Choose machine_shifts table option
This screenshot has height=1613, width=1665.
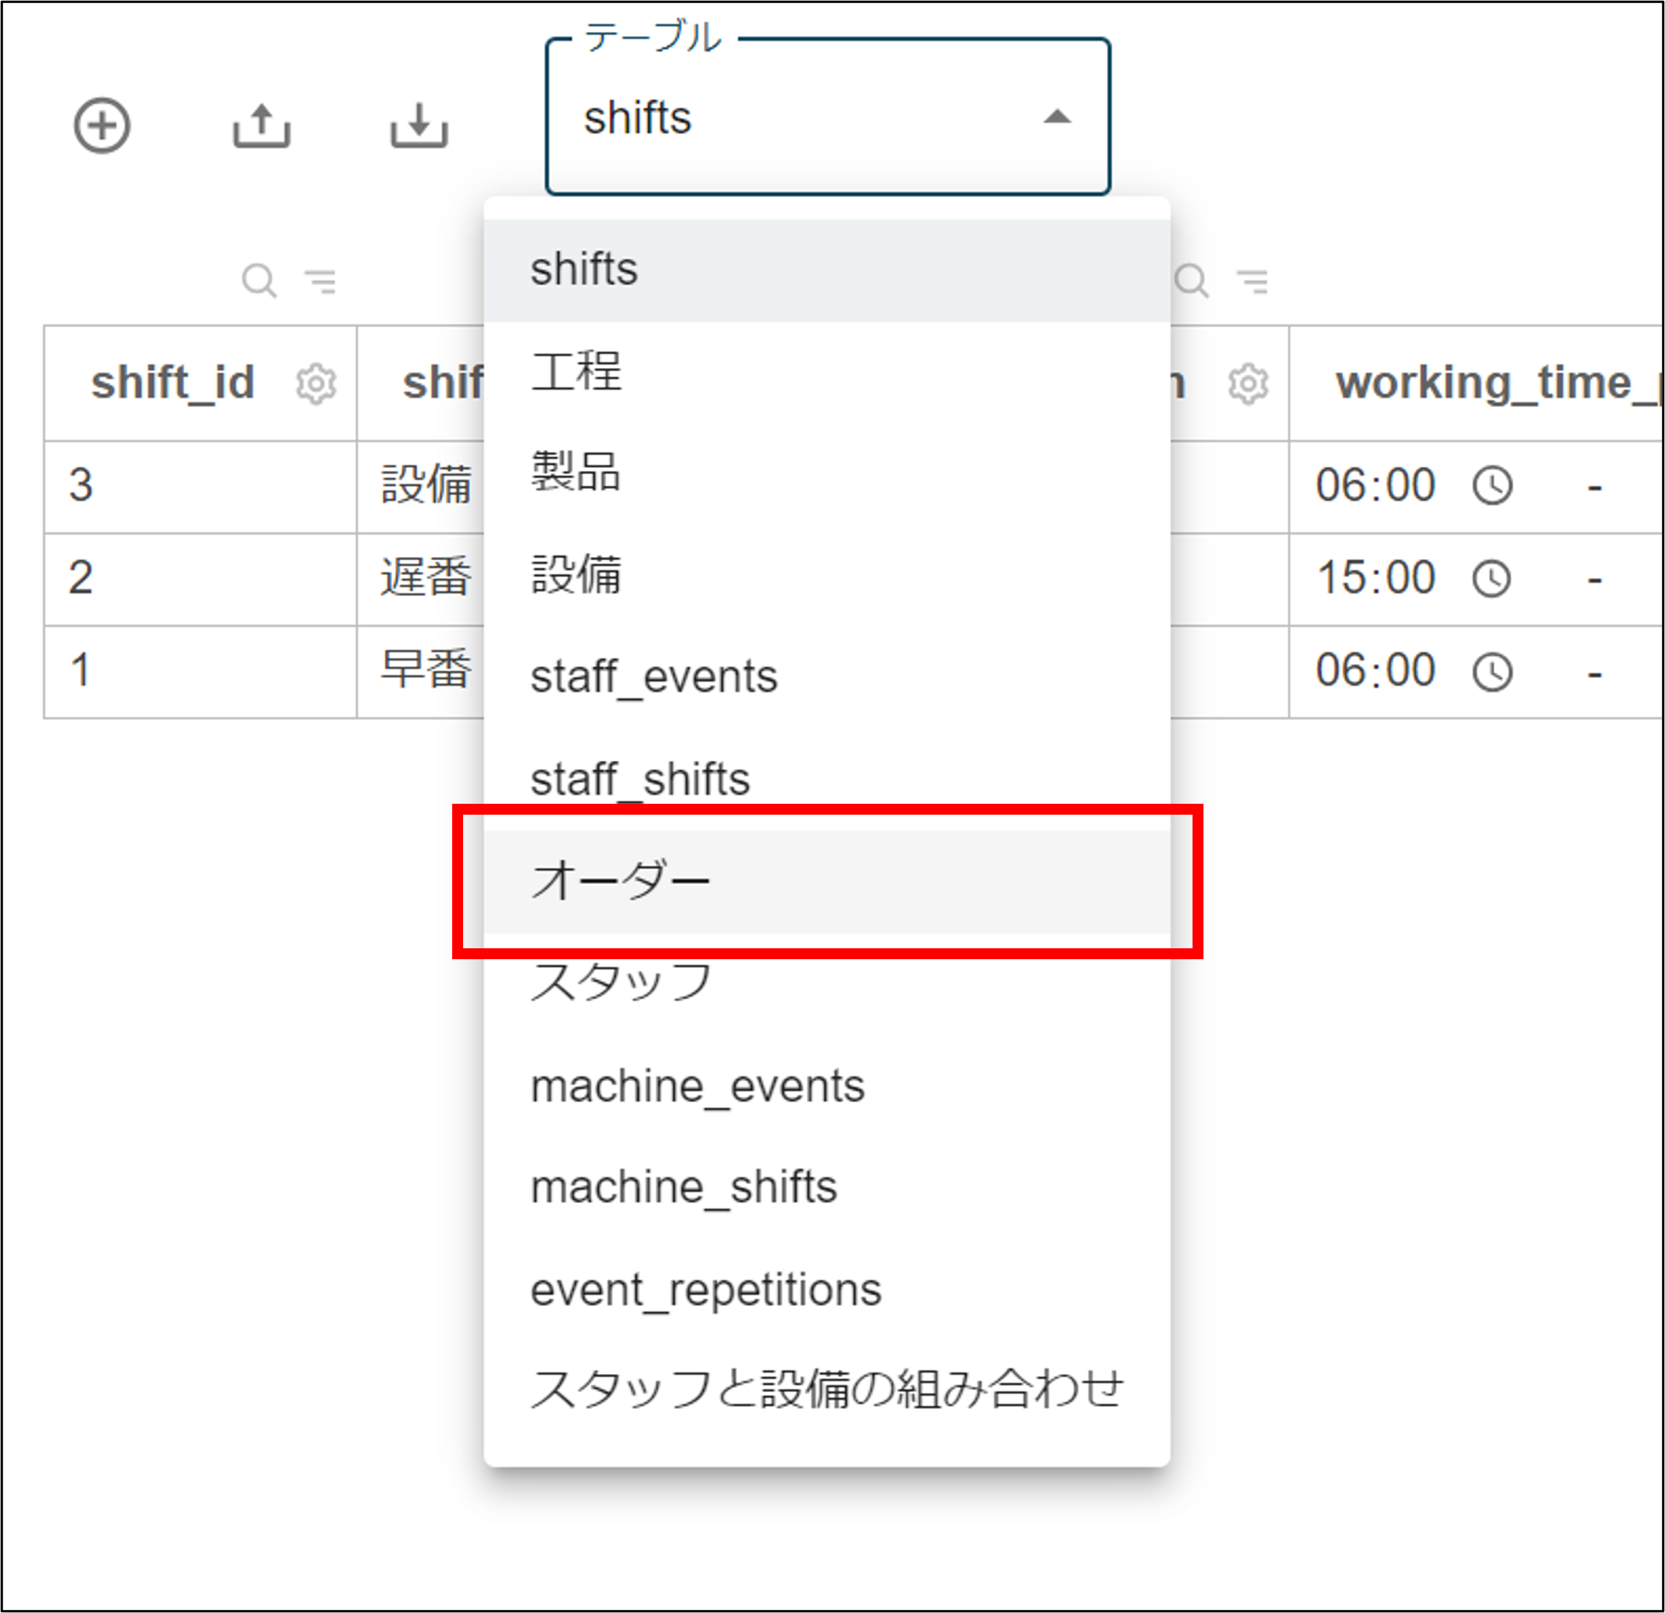pos(826,1187)
